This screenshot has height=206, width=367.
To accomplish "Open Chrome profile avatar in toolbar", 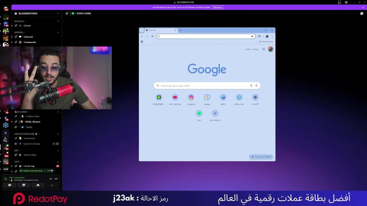I will (267, 36).
